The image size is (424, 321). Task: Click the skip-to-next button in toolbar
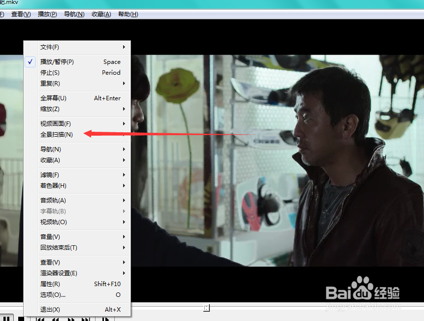click(x=86, y=319)
